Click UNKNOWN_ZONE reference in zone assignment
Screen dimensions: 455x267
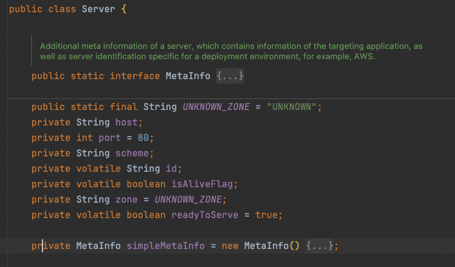click(189, 199)
